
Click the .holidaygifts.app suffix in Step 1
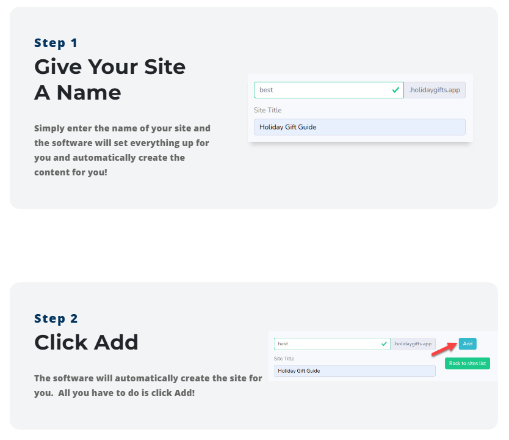tap(435, 90)
